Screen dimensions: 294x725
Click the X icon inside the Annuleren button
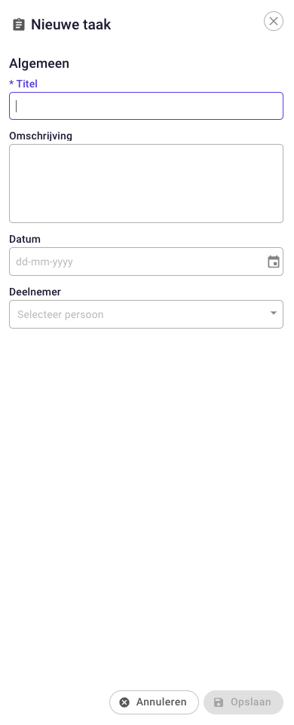pos(124,702)
